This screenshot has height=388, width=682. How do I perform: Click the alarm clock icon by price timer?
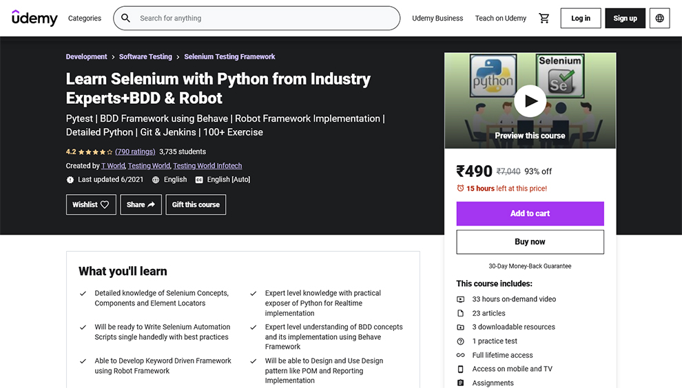460,188
